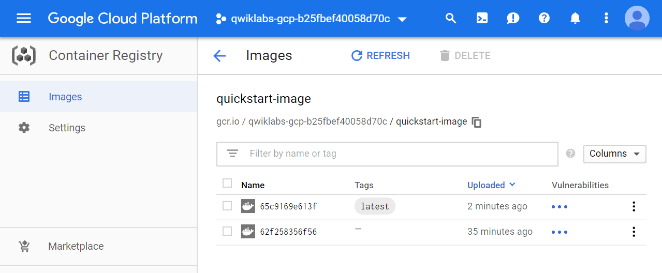
Task: Click the search magnifier icon
Action: point(451,19)
